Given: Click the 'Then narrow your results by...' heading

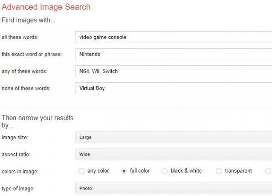Looking at the screenshot, I should tap(38, 121).
